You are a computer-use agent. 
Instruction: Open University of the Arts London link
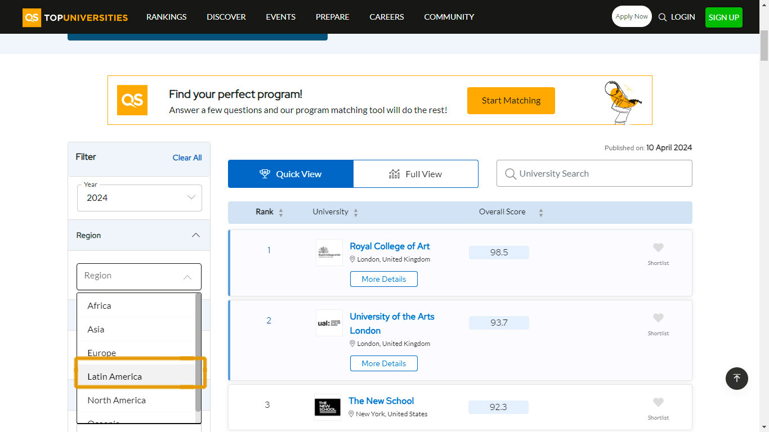click(392, 323)
